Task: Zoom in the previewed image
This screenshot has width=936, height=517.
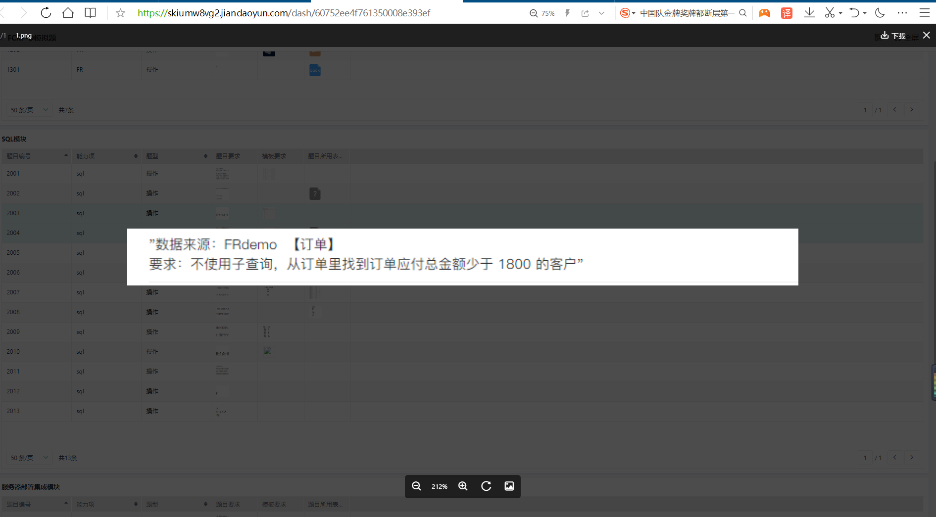Action: 463,486
